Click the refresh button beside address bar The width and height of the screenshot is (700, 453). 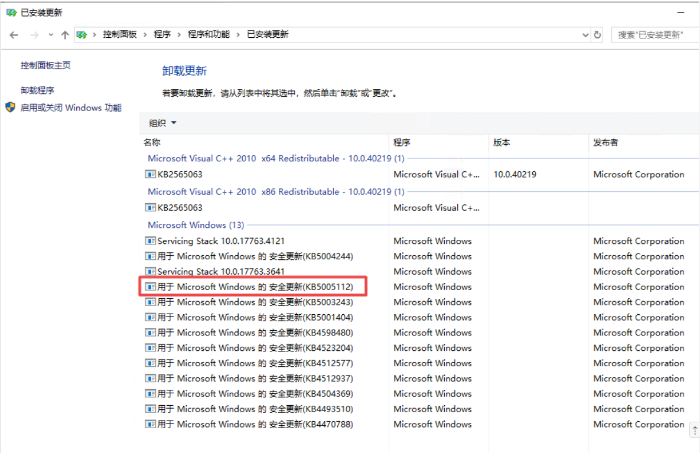point(597,35)
